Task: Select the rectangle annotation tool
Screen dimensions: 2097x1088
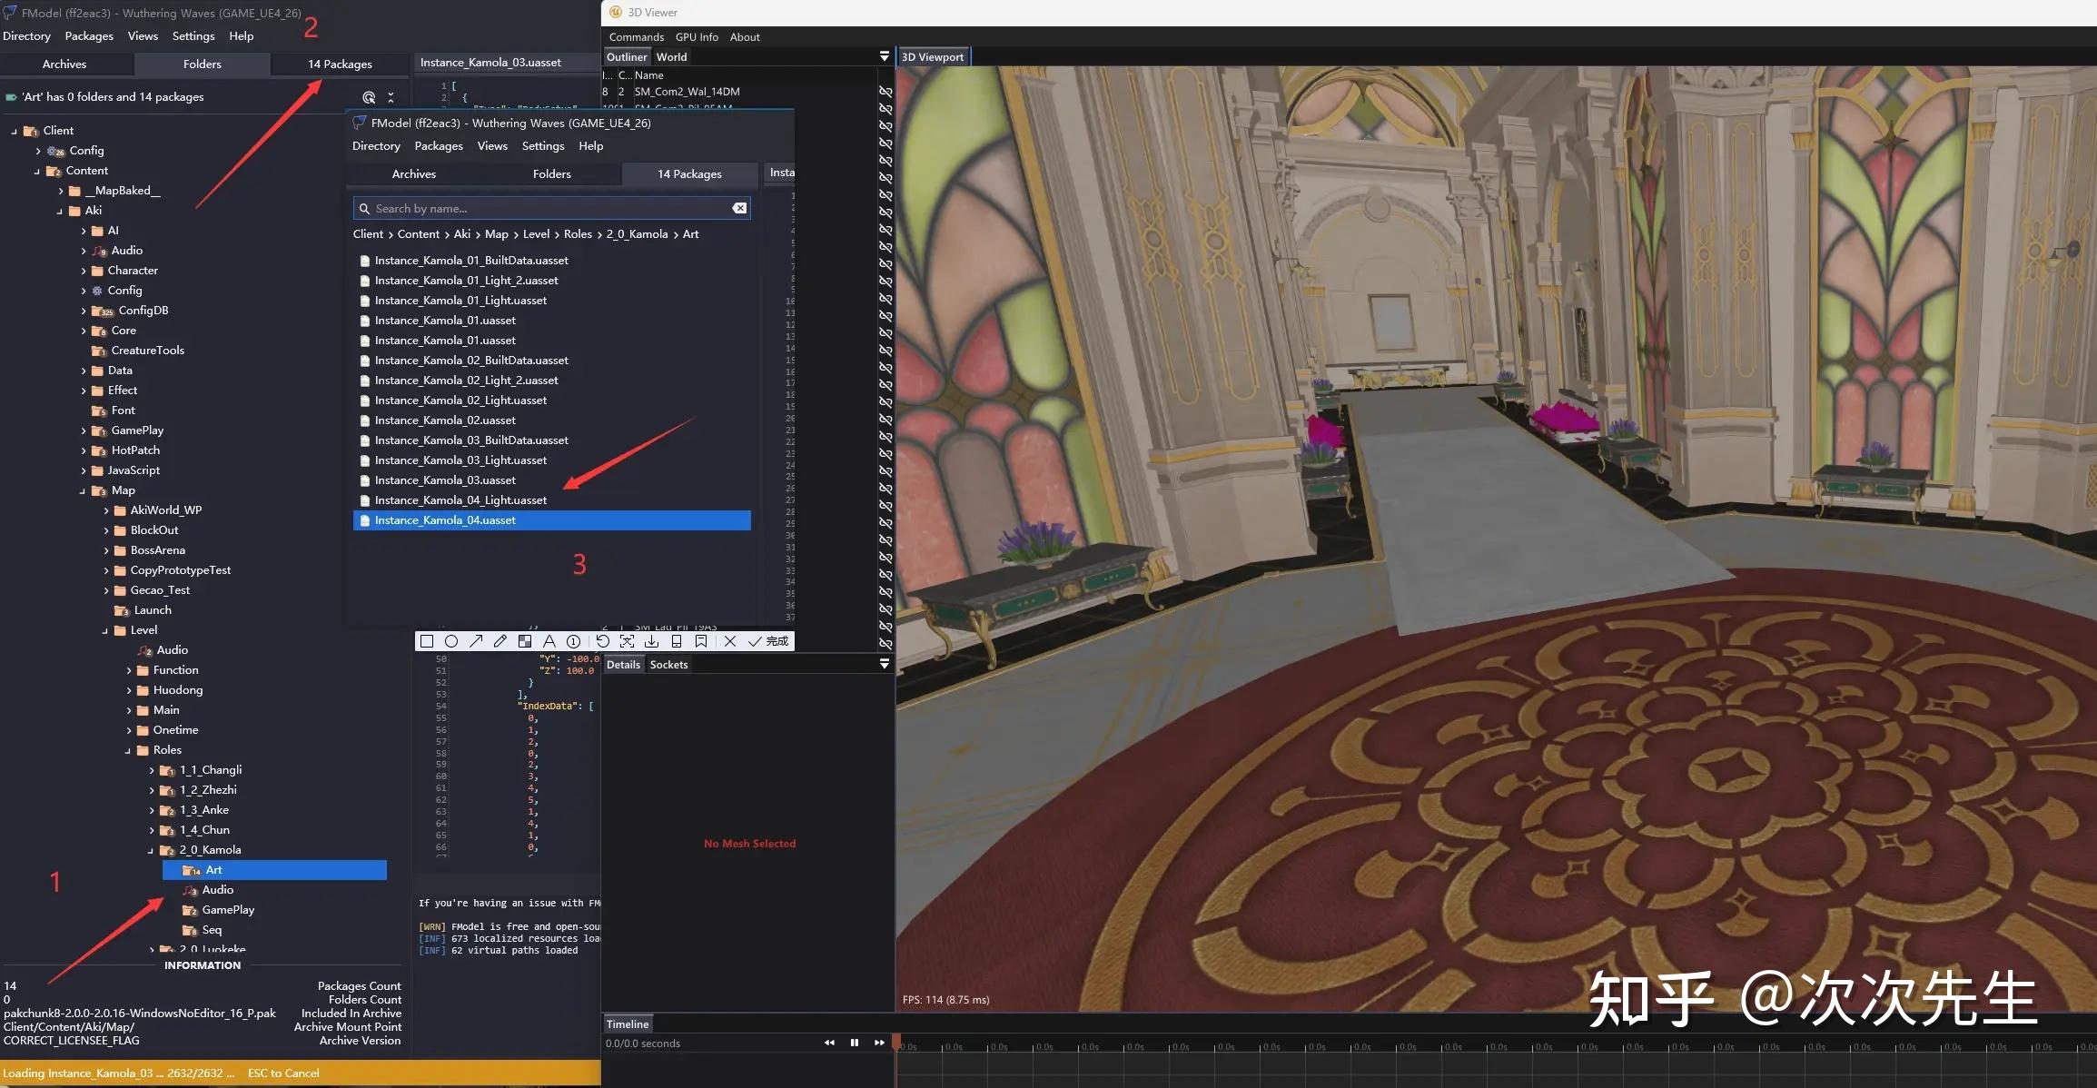Action: click(427, 641)
